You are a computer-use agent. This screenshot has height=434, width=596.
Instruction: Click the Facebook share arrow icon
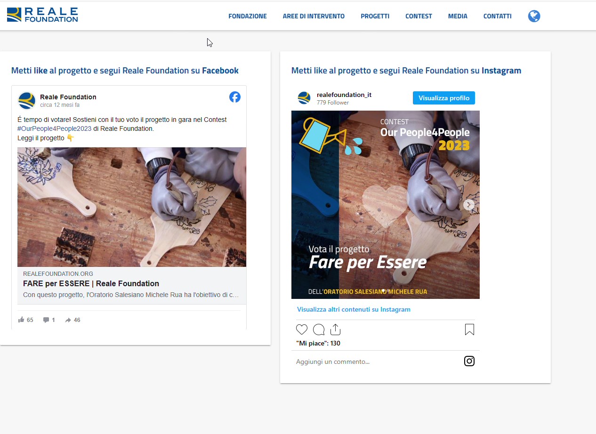point(68,320)
